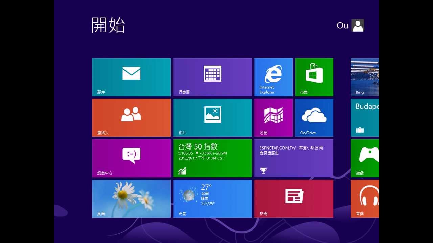The width and height of the screenshot is (433, 243).
Task: Open the Bing photo tile
Action: [x=365, y=77]
